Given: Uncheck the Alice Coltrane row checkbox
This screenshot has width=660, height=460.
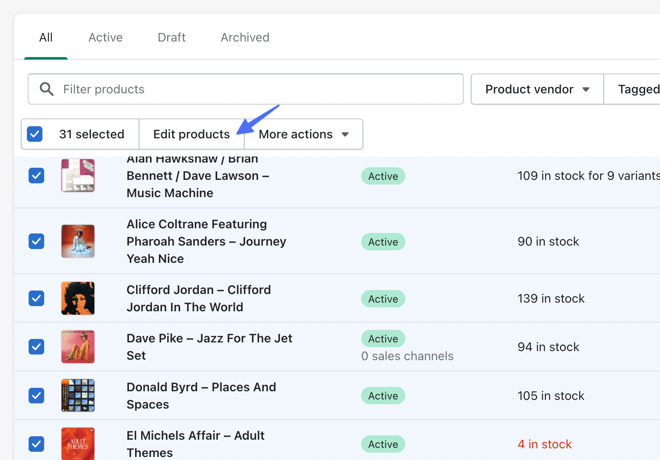Looking at the screenshot, I should [x=36, y=241].
